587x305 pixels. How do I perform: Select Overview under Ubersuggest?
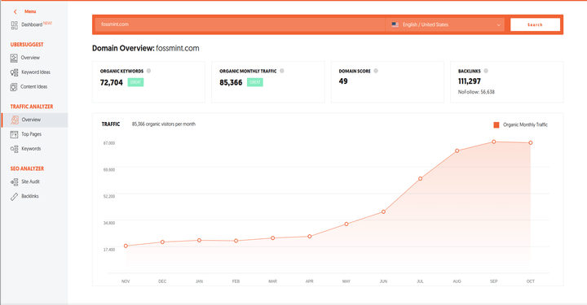[x=30, y=58]
